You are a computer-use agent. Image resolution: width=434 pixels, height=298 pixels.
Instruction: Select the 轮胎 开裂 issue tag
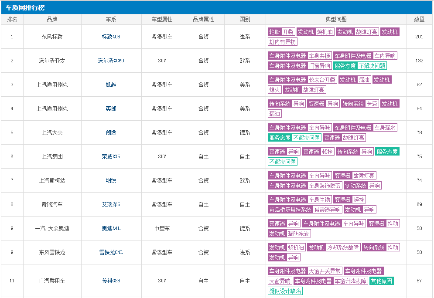coord(281,32)
